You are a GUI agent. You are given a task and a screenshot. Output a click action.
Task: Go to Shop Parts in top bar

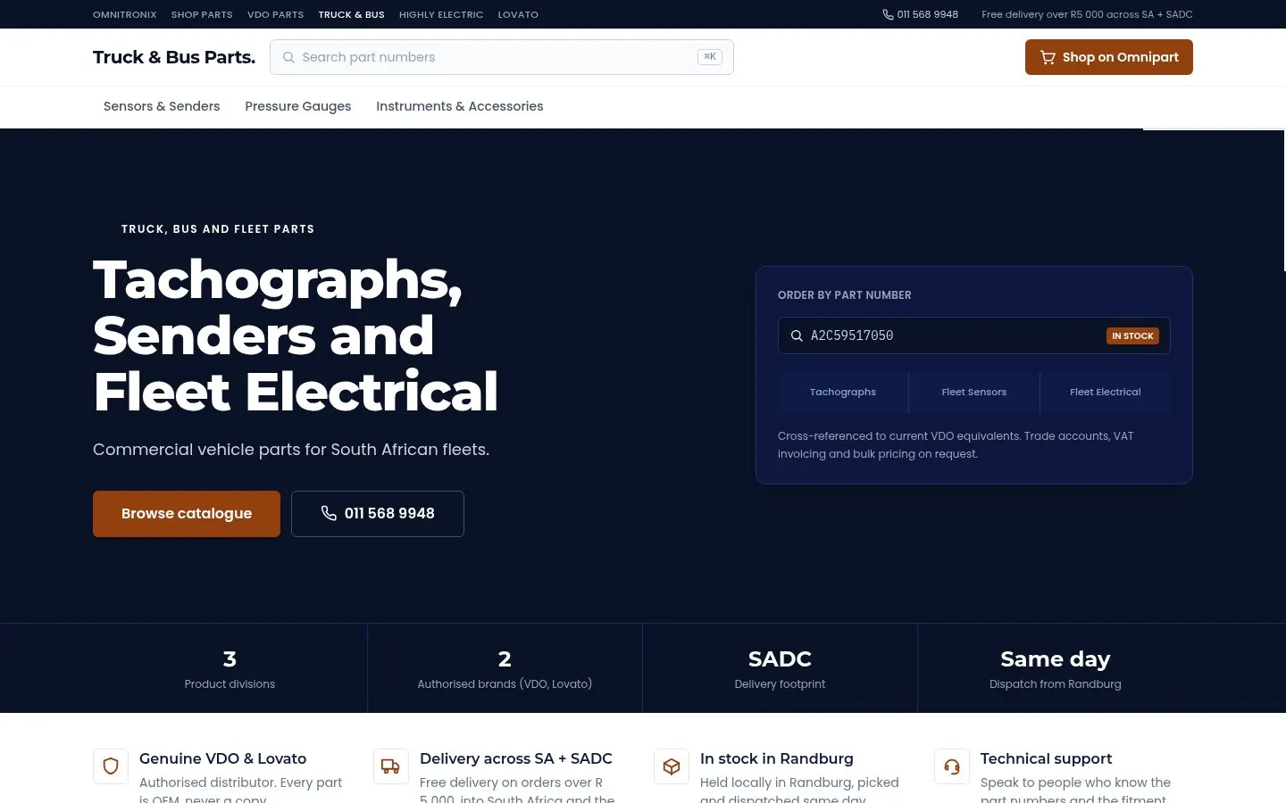[x=202, y=14]
